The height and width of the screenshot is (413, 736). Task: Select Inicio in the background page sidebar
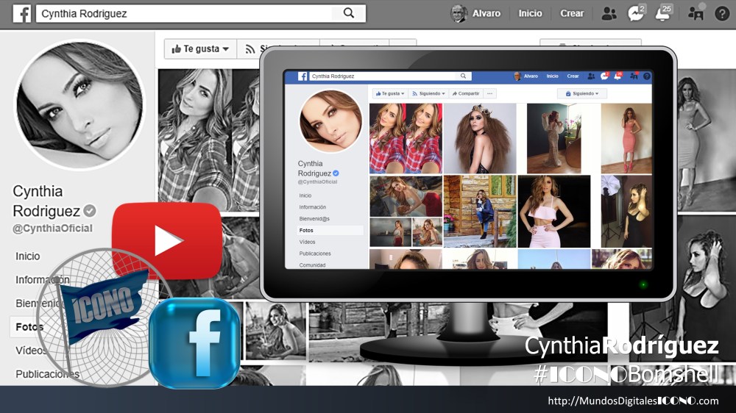tap(28, 256)
